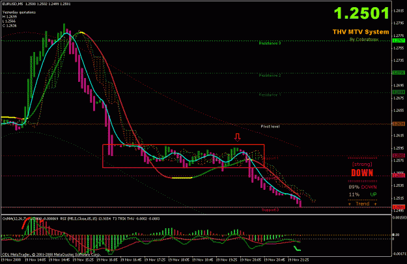
Task: Click the '19 Nov 14:05' time label
Action: pos(35,259)
